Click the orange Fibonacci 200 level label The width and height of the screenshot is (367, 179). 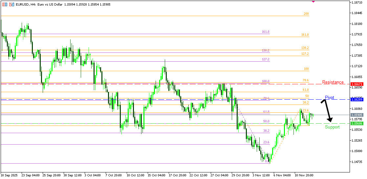click(x=306, y=14)
